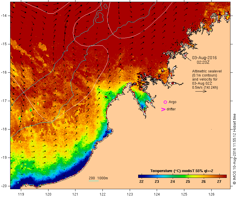The width and height of the screenshot is (238, 197).
Task: Click the latitude axis label -17
Action: coord(4,101)
